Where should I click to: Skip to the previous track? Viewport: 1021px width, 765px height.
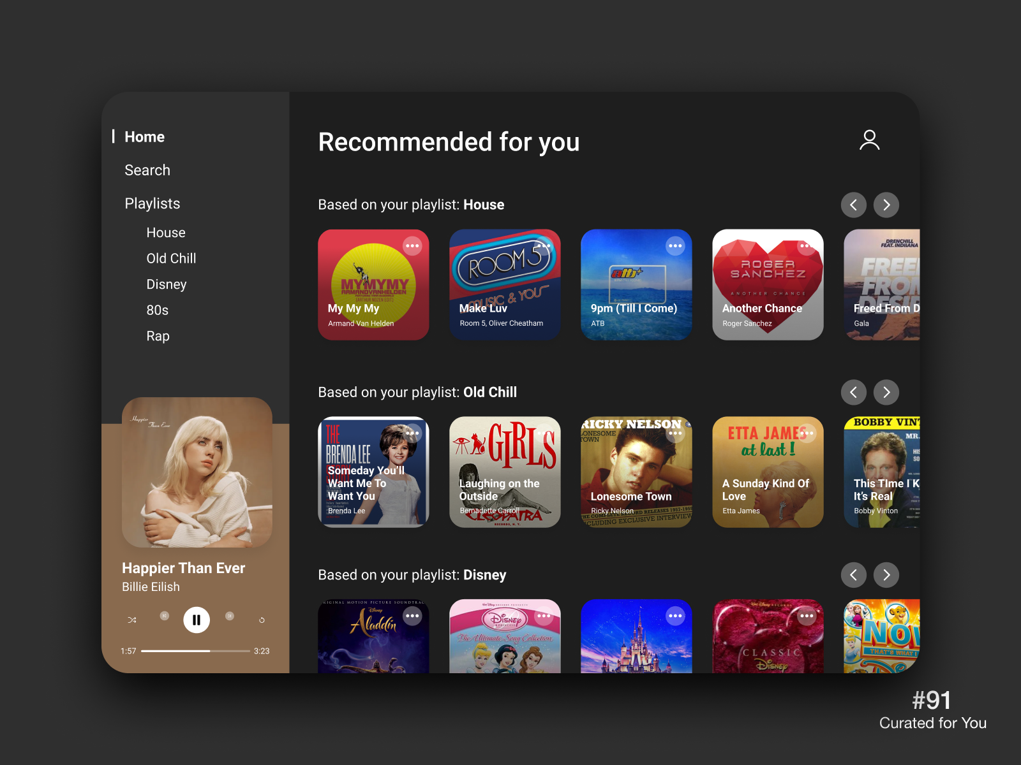point(165,616)
